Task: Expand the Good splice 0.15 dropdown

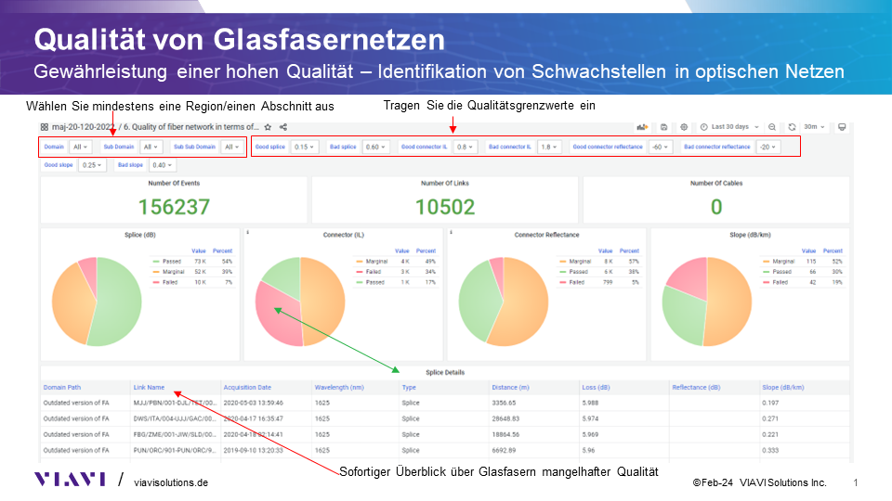Action: 305,147
